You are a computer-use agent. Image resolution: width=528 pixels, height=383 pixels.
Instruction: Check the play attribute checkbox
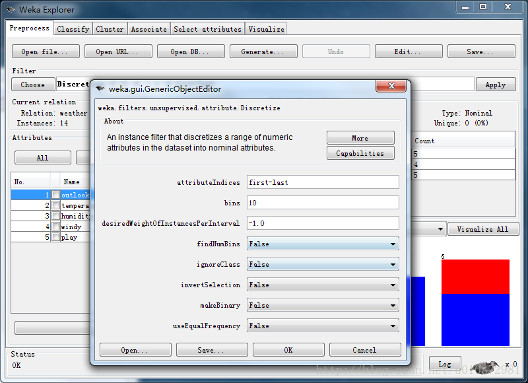click(55, 237)
